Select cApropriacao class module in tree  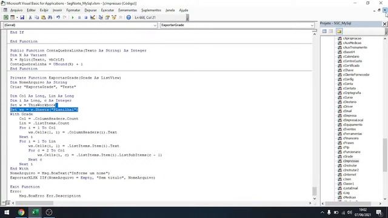pyautogui.click(x=352, y=38)
